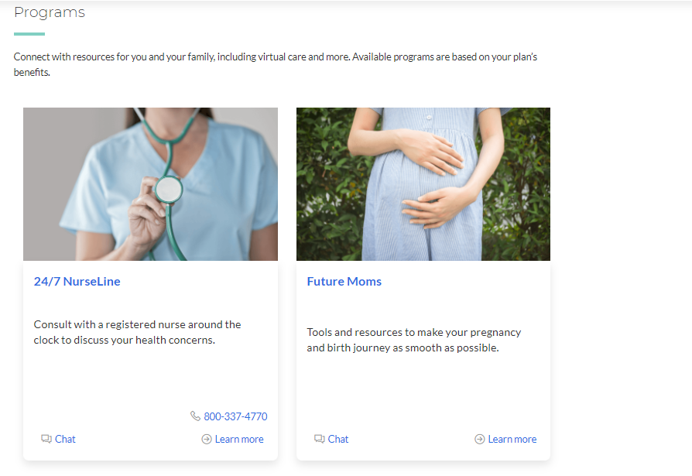Click the chat bubble icon in the Future Moms card

319,439
